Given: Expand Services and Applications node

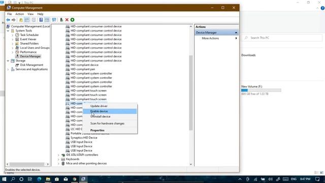Looking at the screenshot, I should click(8, 69).
